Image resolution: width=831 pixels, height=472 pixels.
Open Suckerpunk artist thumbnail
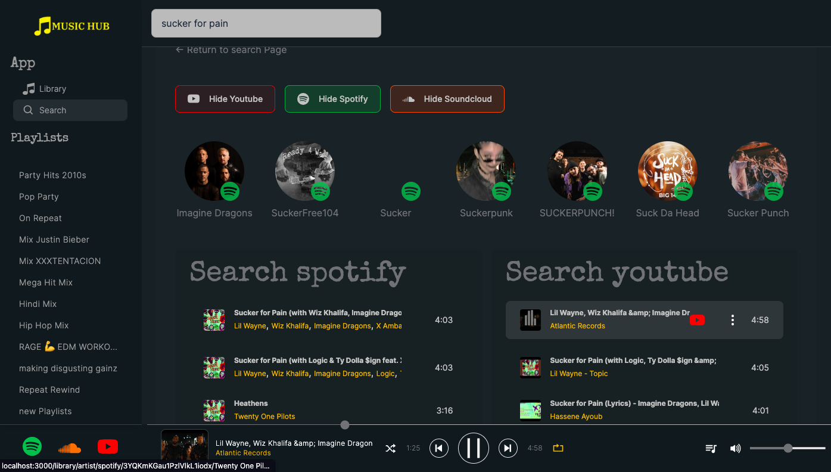click(x=486, y=171)
